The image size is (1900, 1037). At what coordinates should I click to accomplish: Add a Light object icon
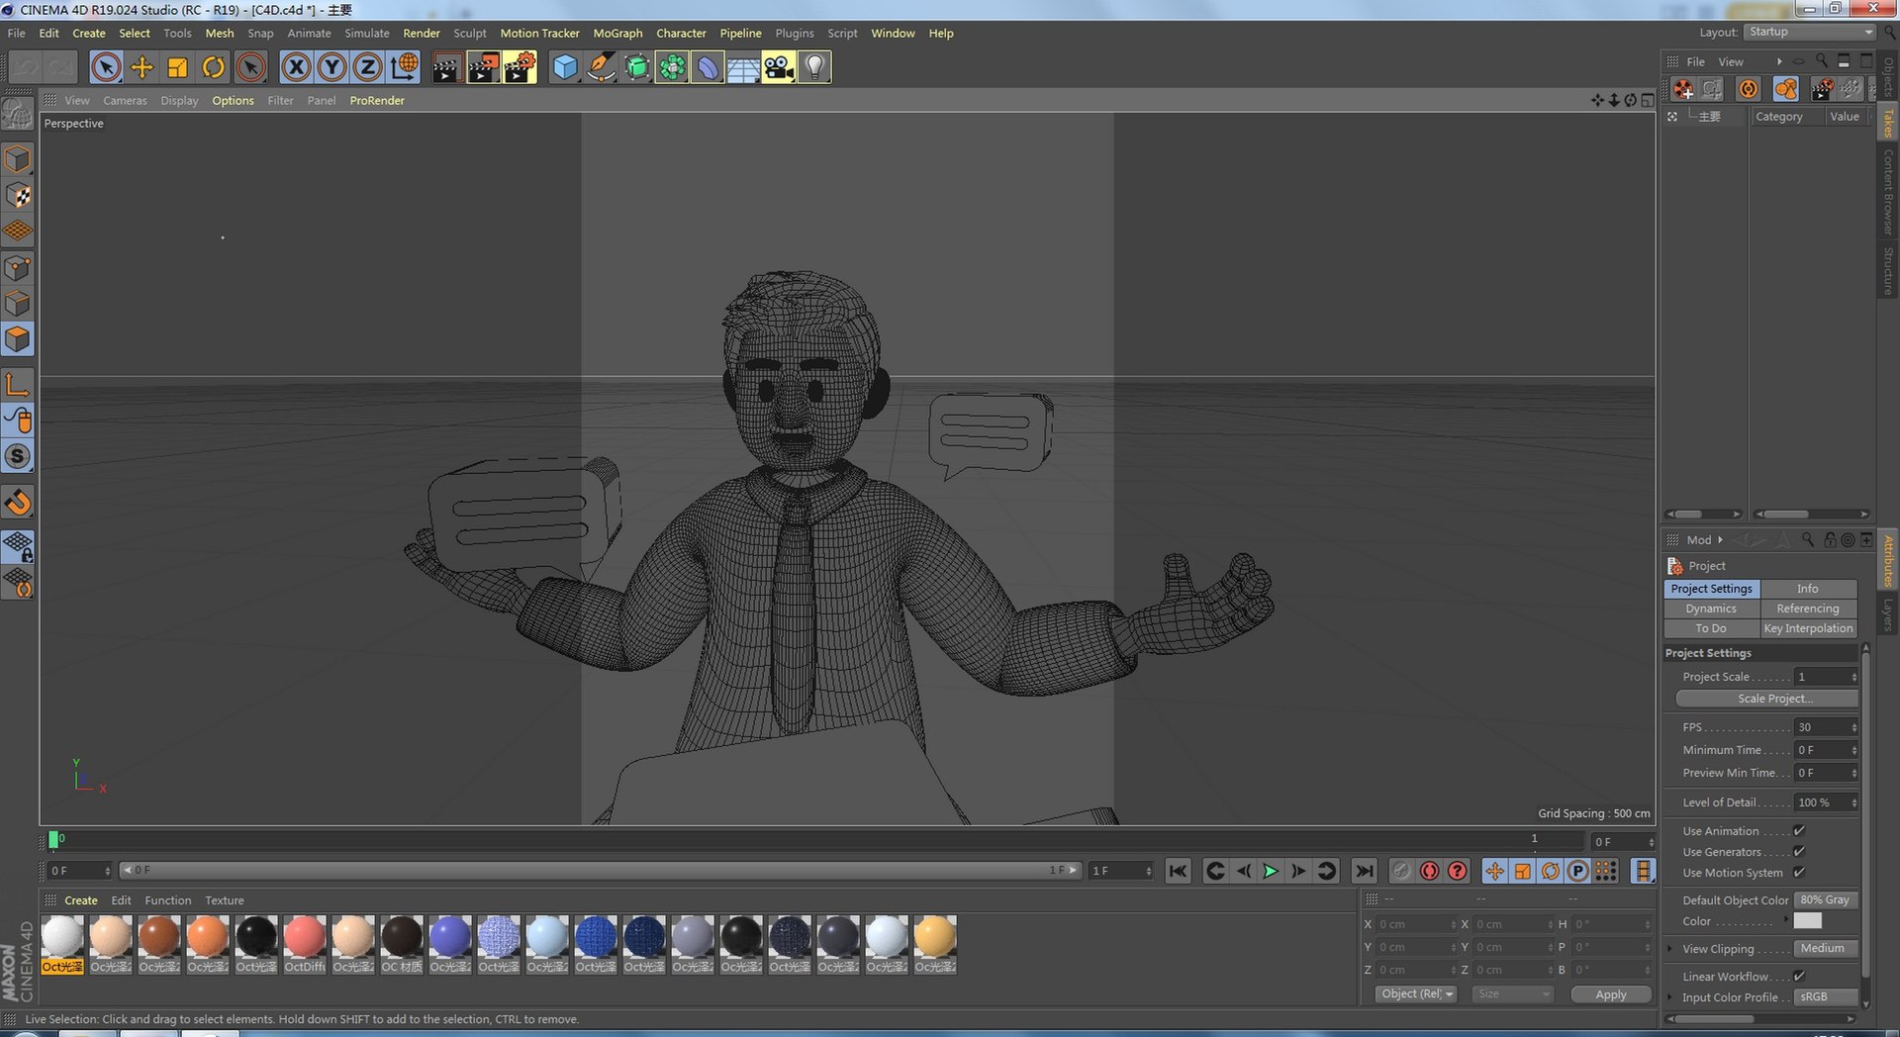click(814, 67)
